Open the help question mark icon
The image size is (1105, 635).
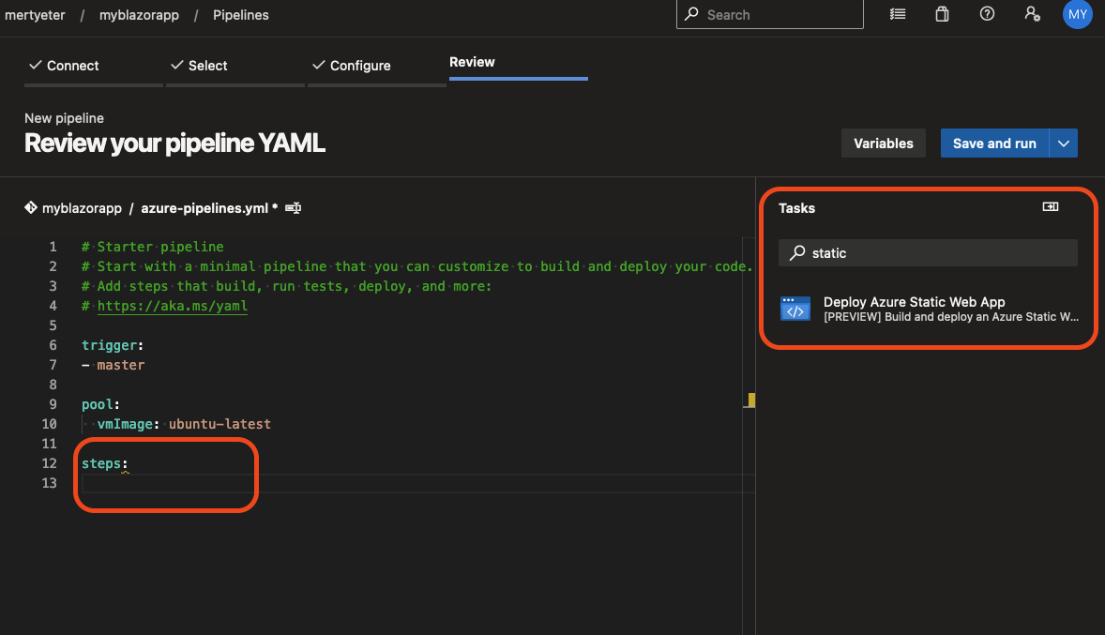click(x=987, y=14)
